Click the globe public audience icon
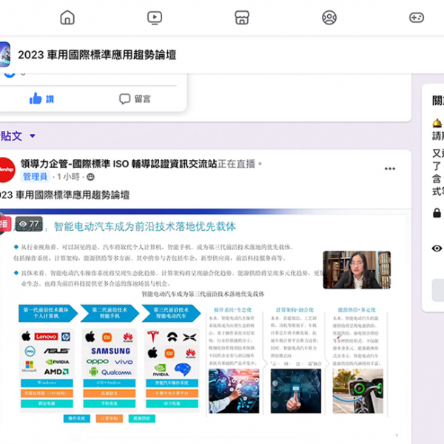 coord(91,178)
